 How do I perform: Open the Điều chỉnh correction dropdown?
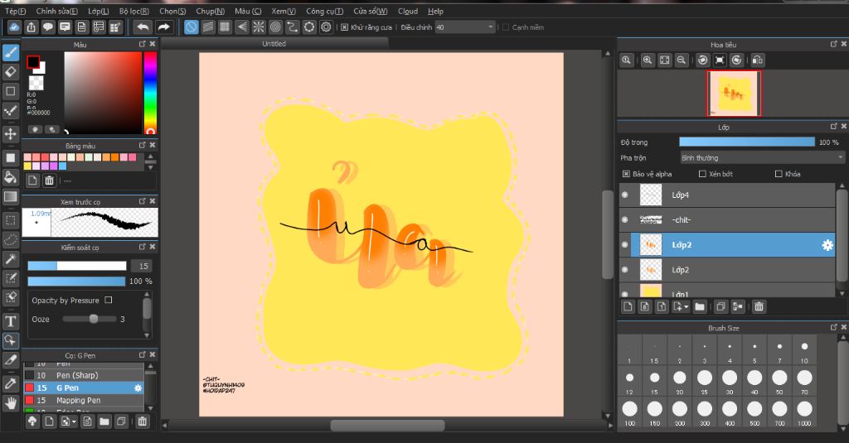point(465,27)
